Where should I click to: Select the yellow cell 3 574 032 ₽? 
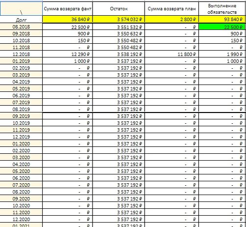tap(119, 19)
